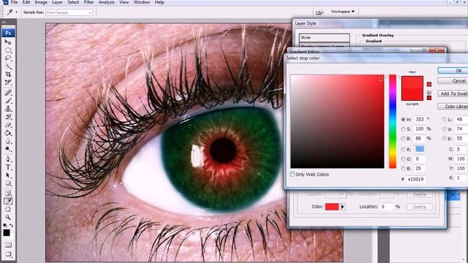Image resolution: width=468 pixels, height=263 pixels.
Task: Click the color stop Location field
Action: pos(387,207)
